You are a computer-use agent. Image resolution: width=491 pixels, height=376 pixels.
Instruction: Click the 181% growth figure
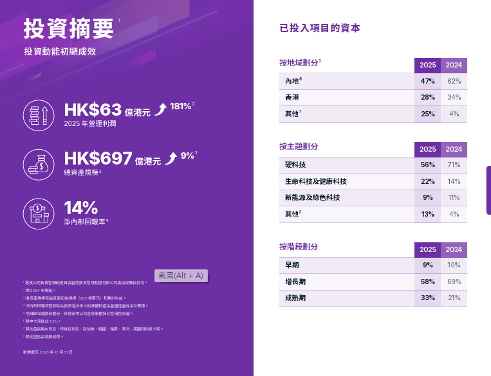coord(181,106)
